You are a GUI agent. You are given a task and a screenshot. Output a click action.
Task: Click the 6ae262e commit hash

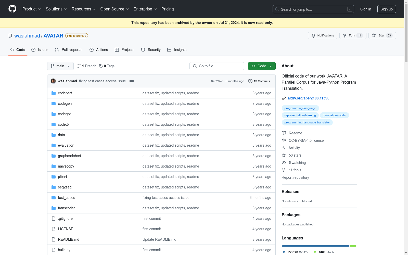click(217, 81)
